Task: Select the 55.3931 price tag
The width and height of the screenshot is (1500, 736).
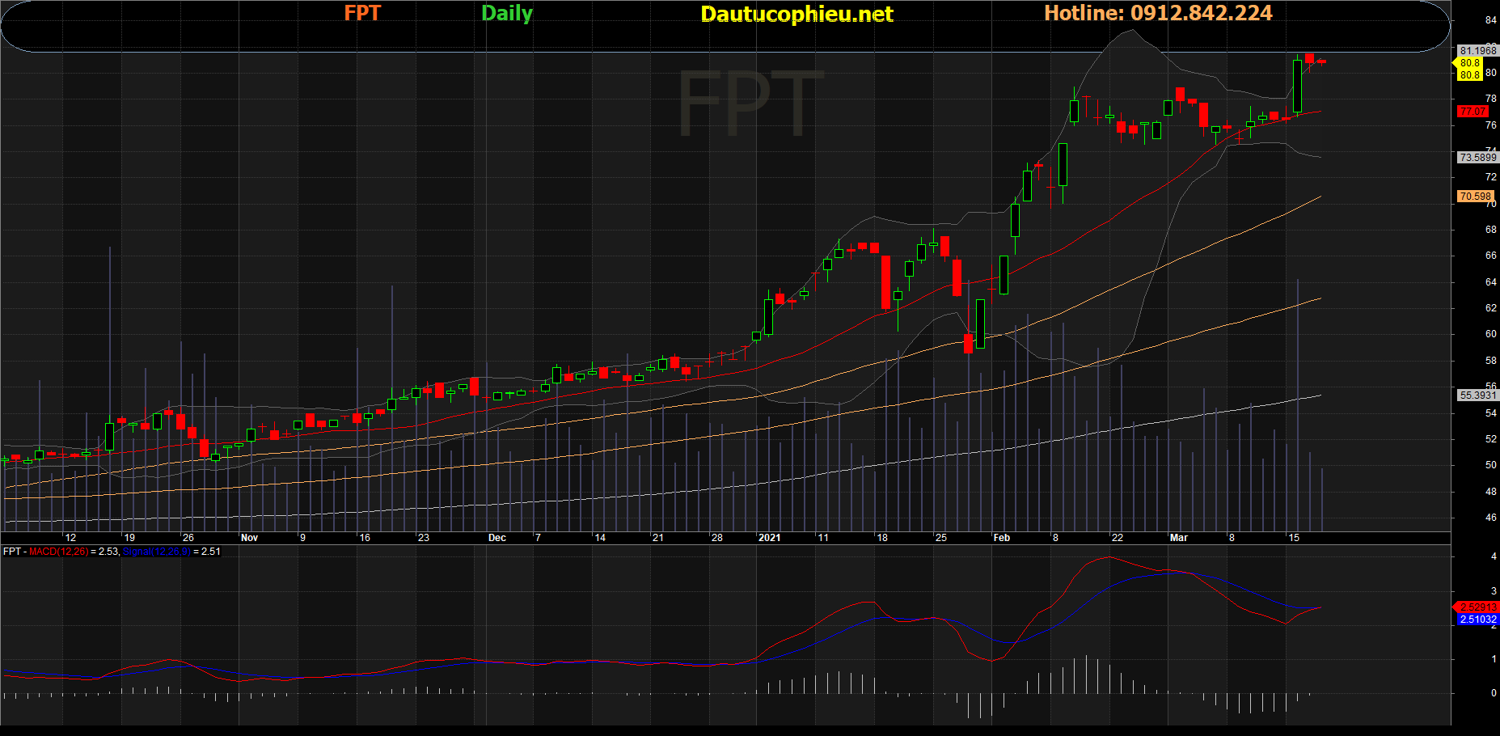Action: (x=1477, y=395)
